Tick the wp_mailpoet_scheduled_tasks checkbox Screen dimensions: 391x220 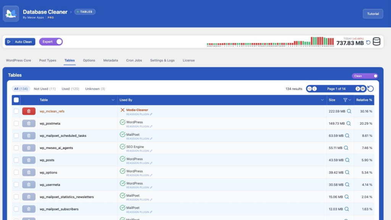click(x=16, y=136)
